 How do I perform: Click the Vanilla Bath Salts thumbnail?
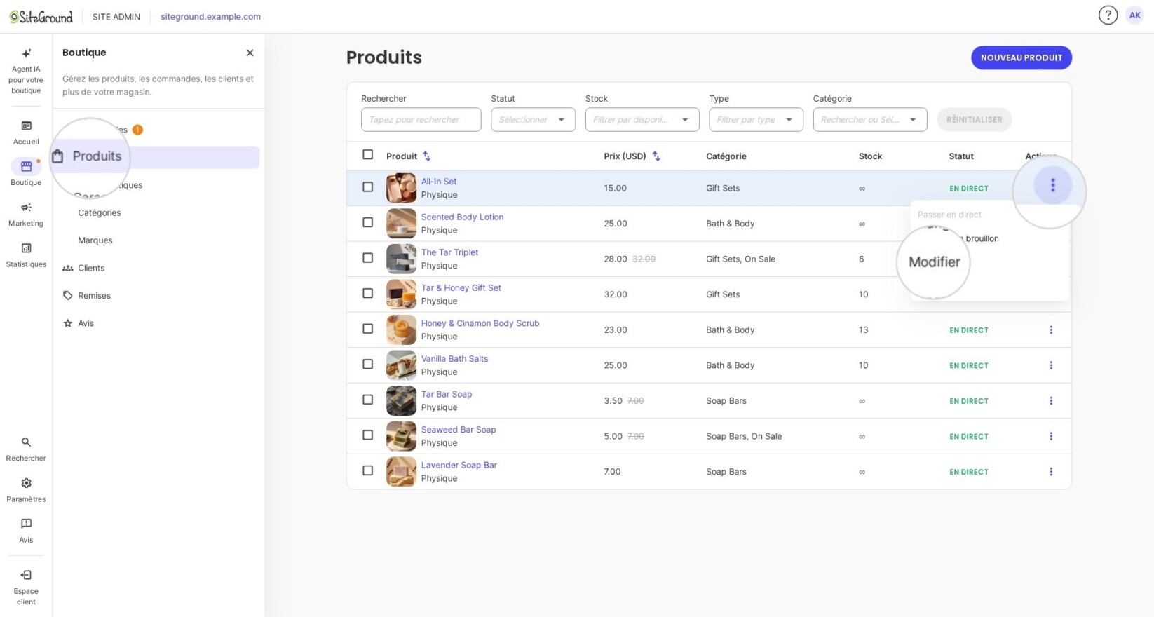401,365
